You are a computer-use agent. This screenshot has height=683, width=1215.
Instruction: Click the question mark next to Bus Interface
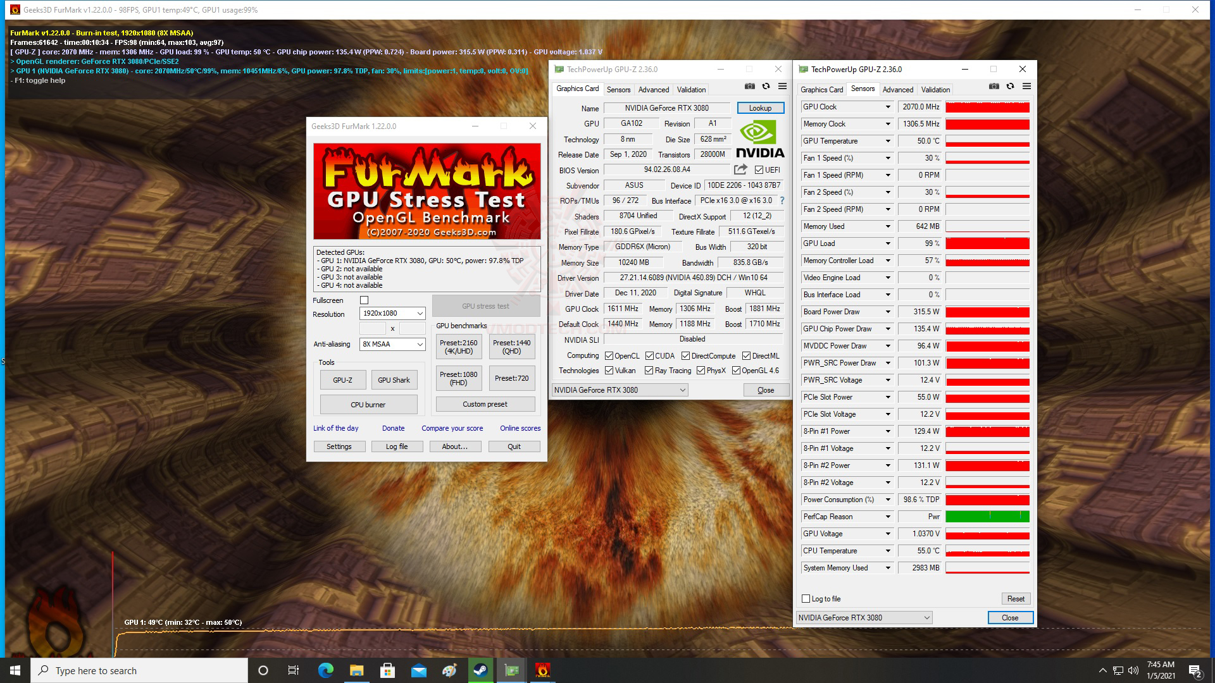(x=781, y=200)
